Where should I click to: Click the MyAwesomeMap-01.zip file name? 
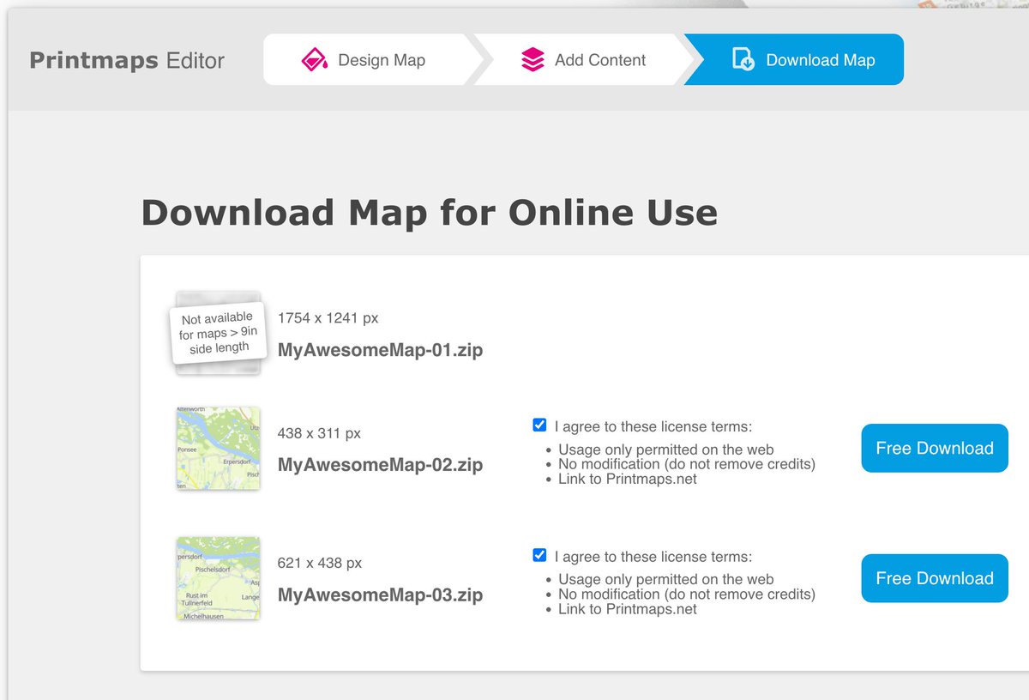point(380,350)
